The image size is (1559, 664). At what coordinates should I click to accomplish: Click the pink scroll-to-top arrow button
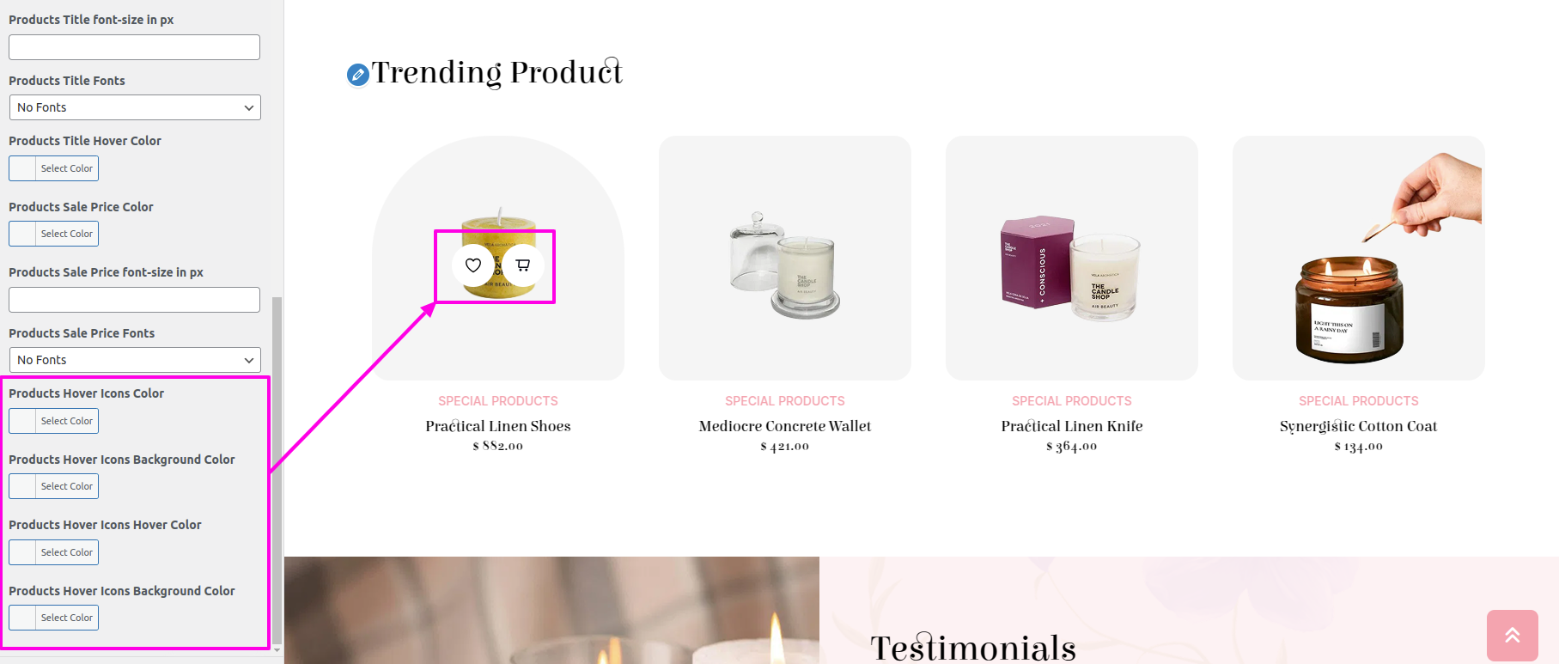pyautogui.click(x=1513, y=635)
